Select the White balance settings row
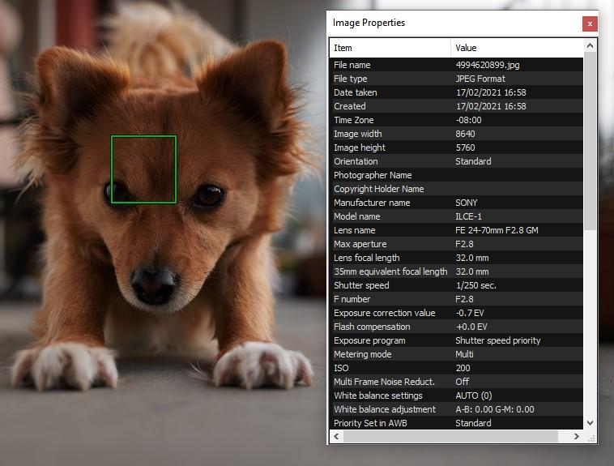 tap(457, 395)
